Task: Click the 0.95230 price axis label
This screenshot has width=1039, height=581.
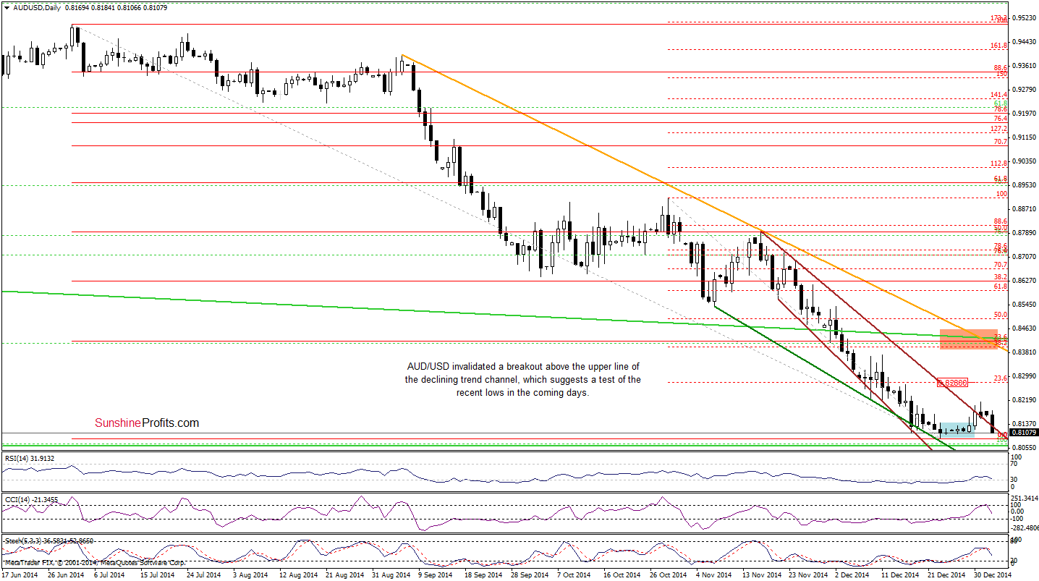Action: [1023, 17]
